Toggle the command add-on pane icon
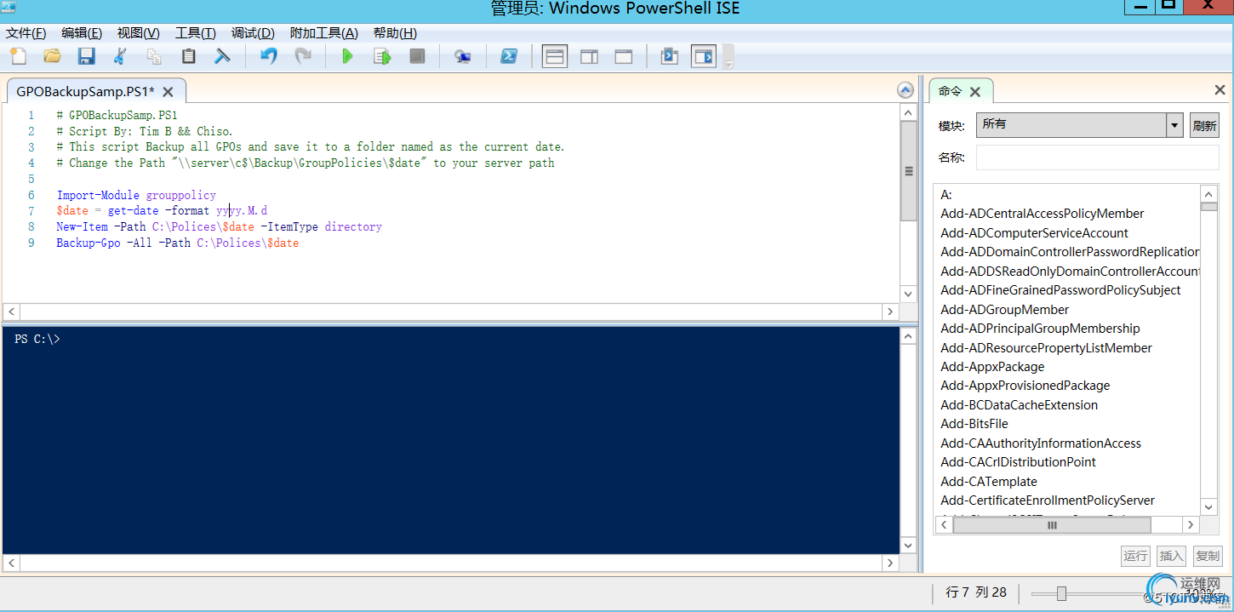 pyautogui.click(x=704, y=56)
